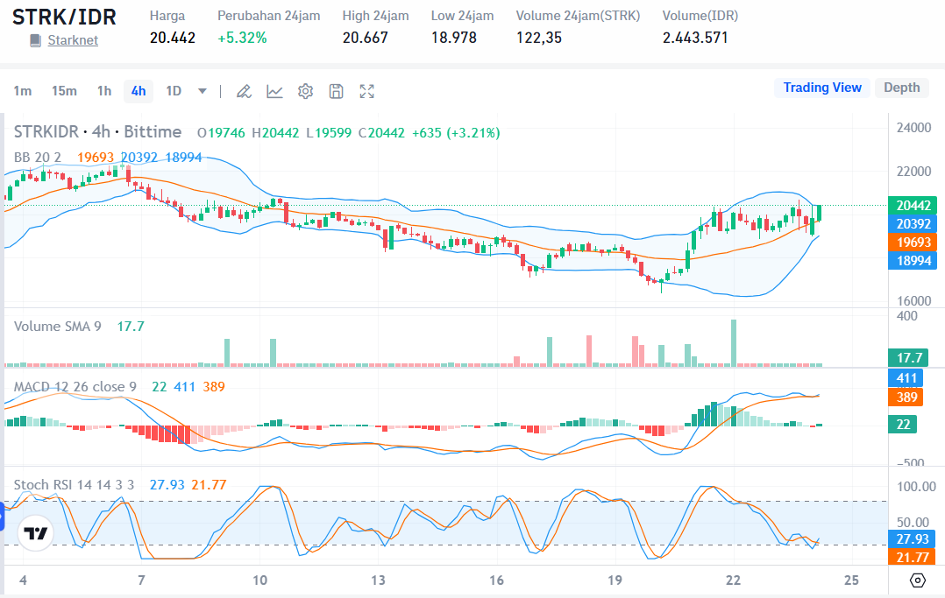Select the 15m timeframe tab
The image size is (945, 598).
[x=64, y=90]
